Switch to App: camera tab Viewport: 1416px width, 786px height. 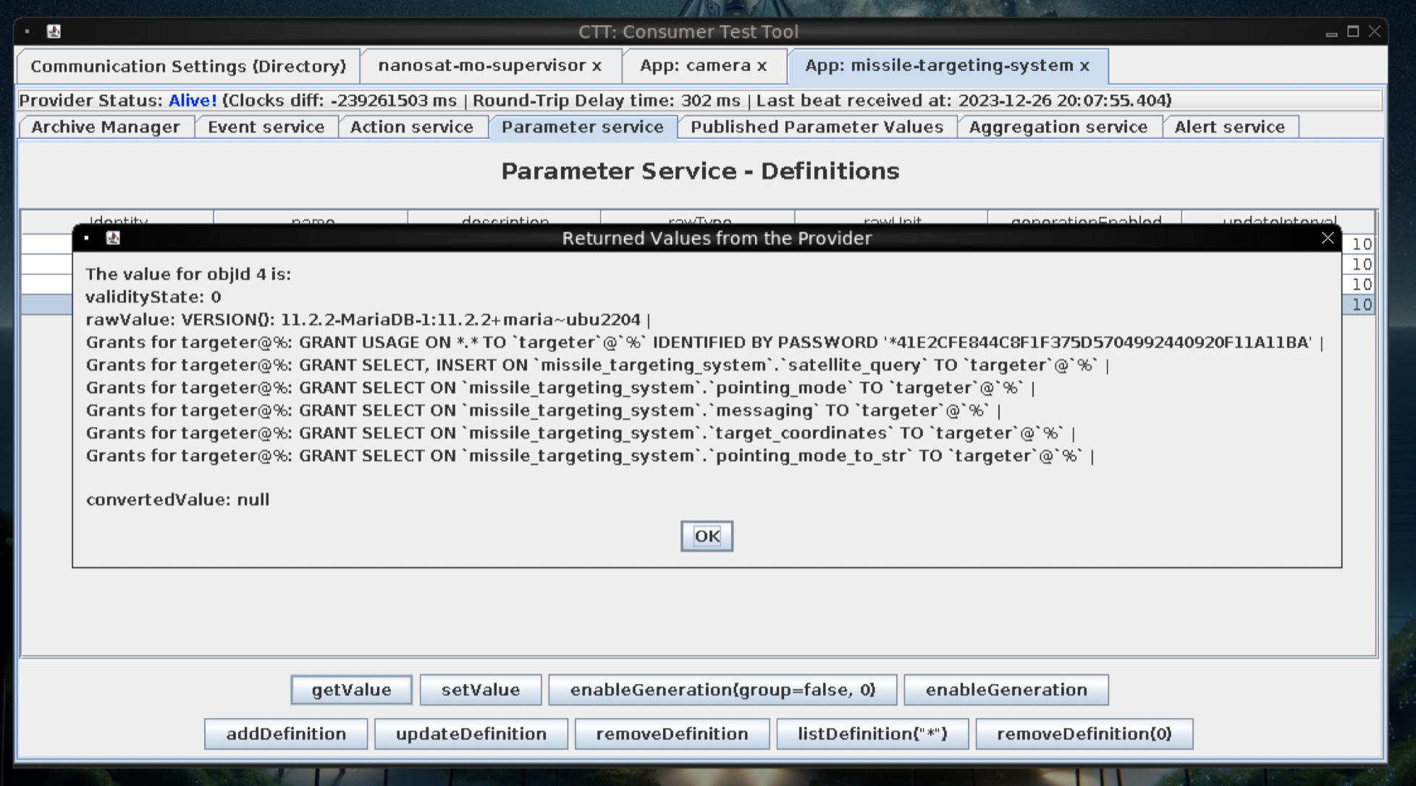[695, 66]
